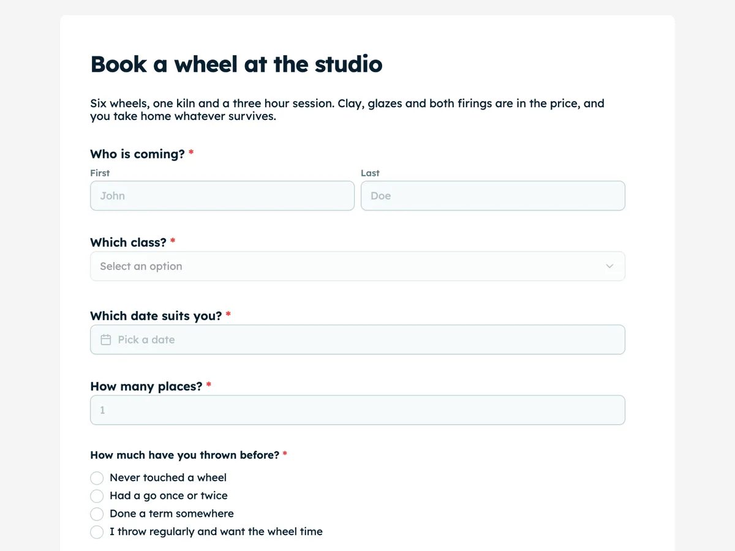Click 'How much have you thrown before?' label

tap(184, 455)
